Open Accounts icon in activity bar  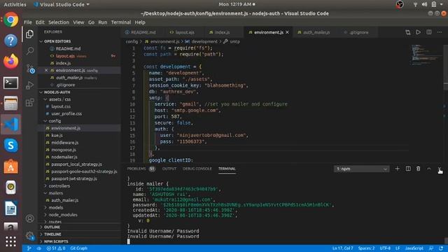point(29,218)
